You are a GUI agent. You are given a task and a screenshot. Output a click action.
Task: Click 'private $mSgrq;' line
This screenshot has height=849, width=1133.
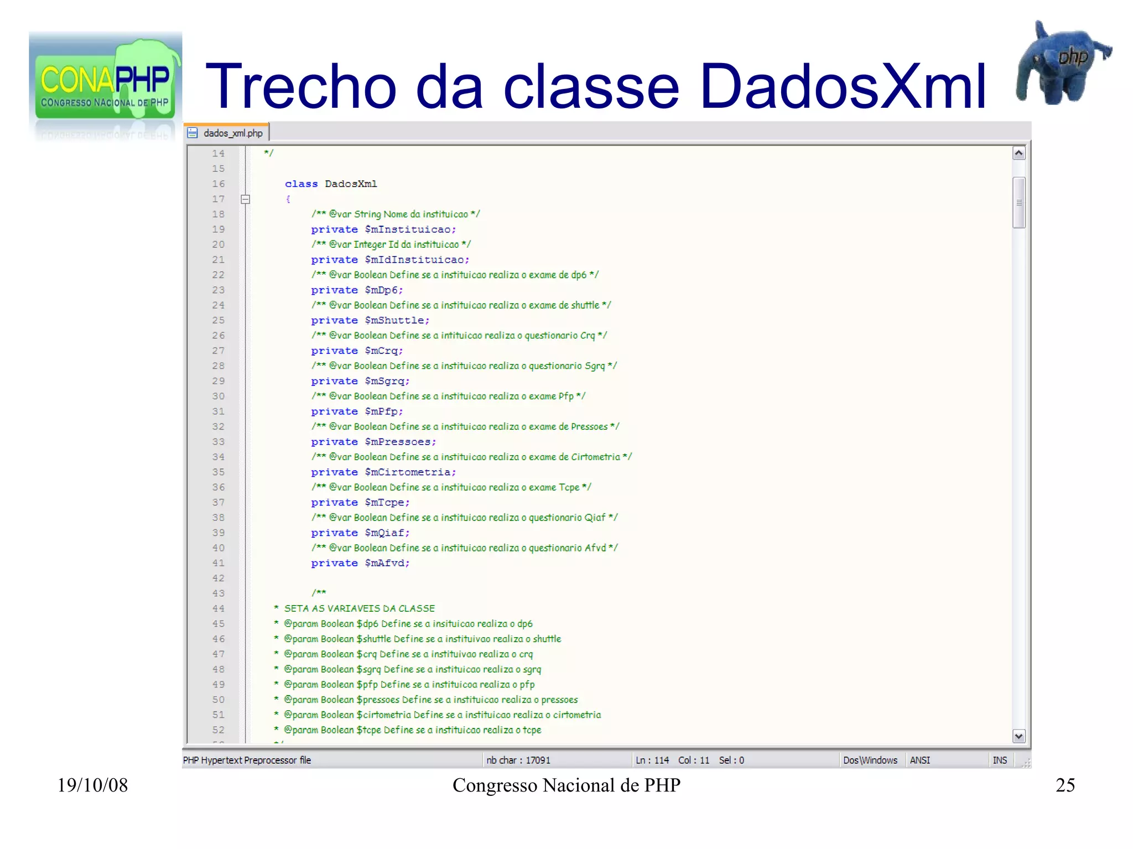click(360, 381)
